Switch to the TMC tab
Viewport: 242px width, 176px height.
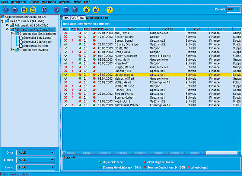pos(66,17)
